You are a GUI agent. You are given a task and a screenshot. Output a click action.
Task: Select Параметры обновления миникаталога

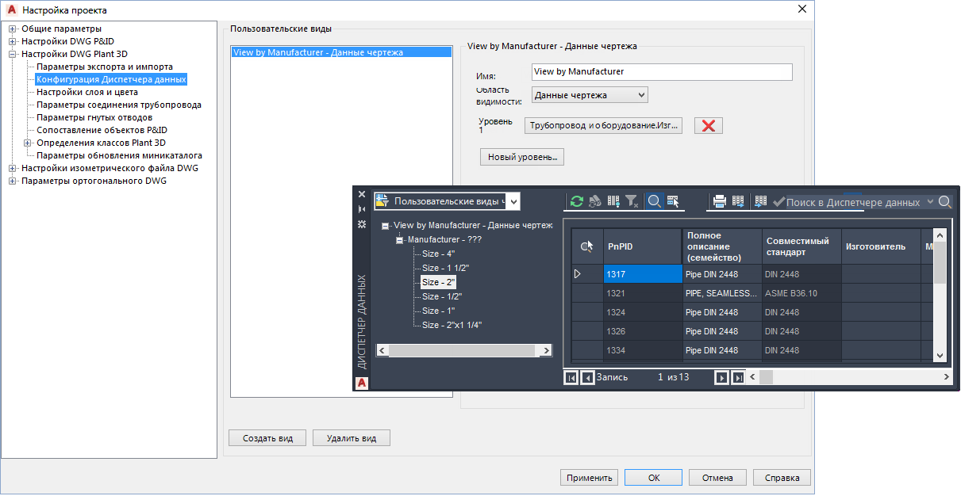pos(119,155)
